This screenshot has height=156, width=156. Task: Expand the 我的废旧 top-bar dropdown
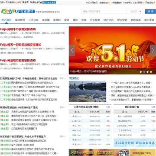coord(105,3)
